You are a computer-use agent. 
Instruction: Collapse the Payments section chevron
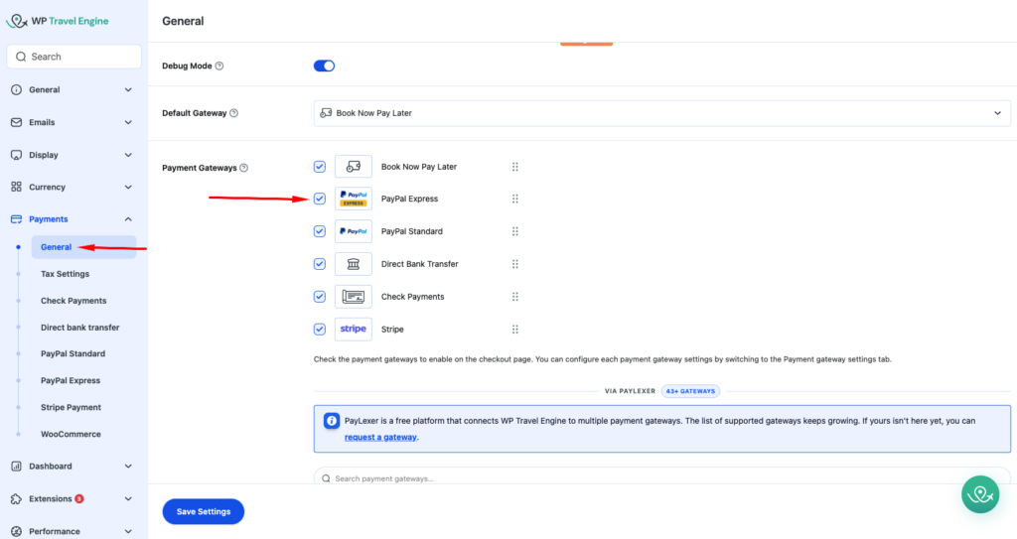point(128,219)
